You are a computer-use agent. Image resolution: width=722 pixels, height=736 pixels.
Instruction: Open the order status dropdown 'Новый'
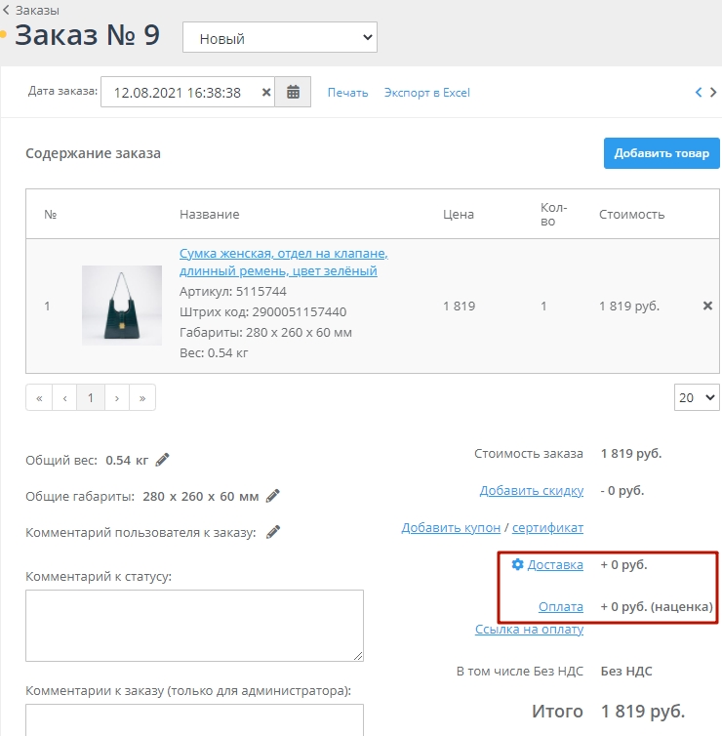pyautogui.click(x=280, y=38)
